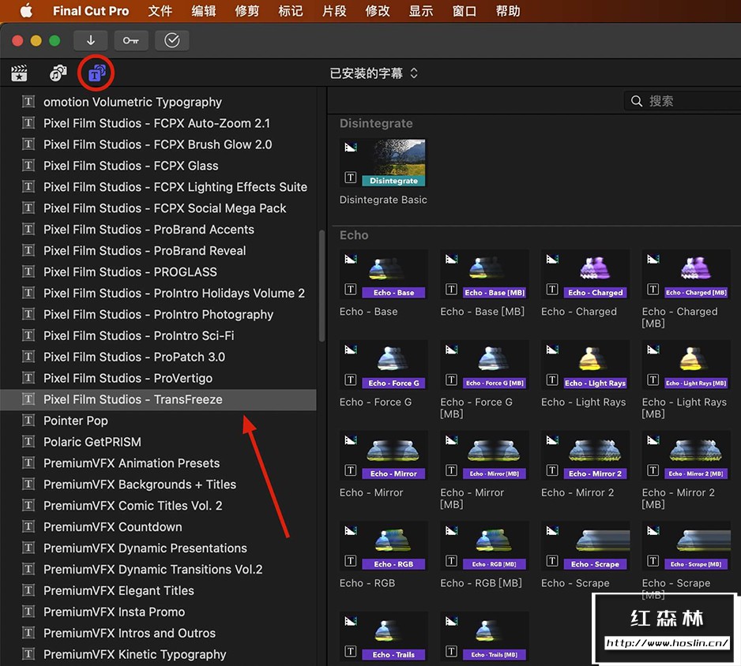Screen dimensions: 741x666
Task: Click the 搜索 search field
Action: coord(683,101)
